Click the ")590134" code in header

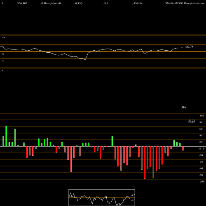click(137, 3)
